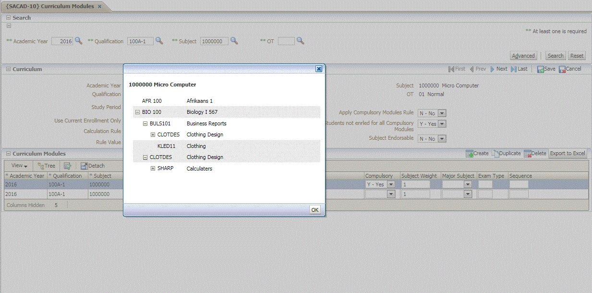
Task: Open the Compulsory dropdown showing Y - Yes
Action: (390, 184)
